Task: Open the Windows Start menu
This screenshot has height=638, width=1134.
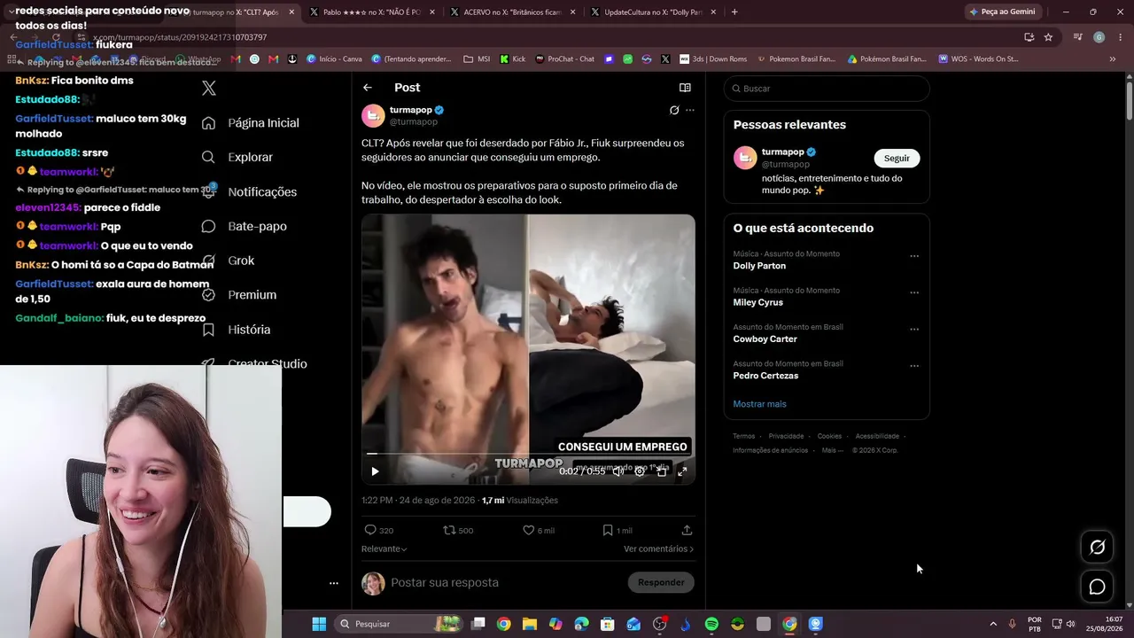Action: [x=319, y=624]
